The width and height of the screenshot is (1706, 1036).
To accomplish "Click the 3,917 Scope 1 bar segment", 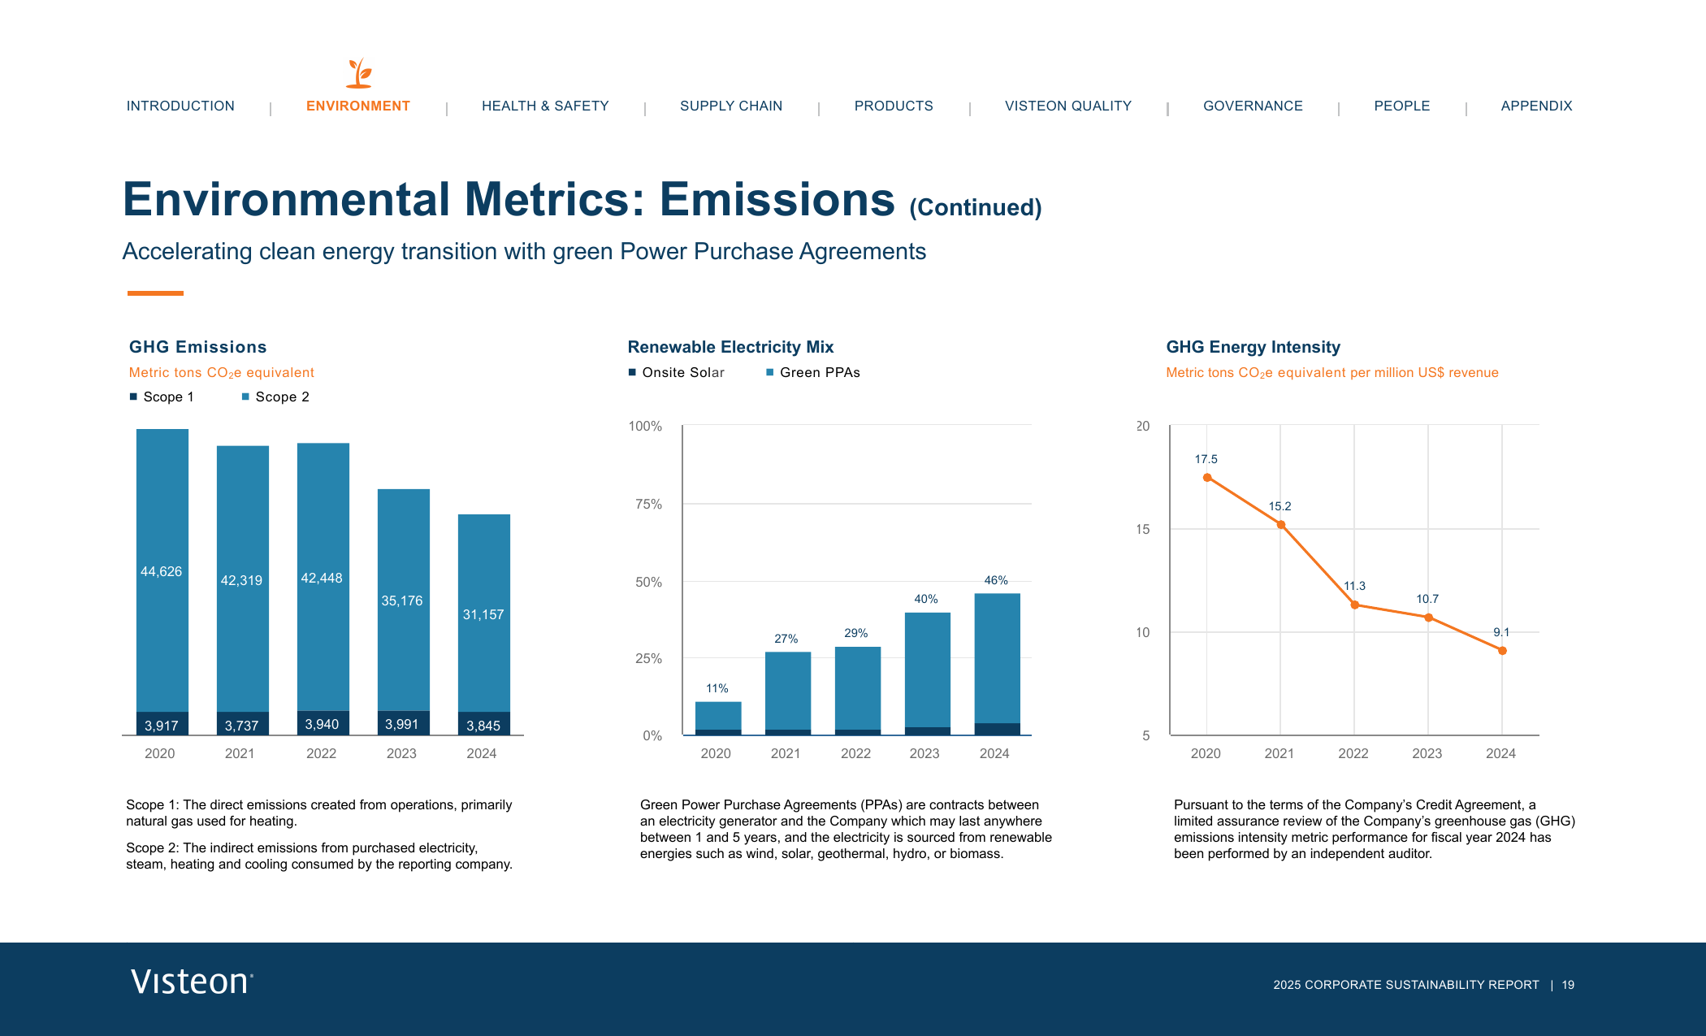I will coord(162,723).
